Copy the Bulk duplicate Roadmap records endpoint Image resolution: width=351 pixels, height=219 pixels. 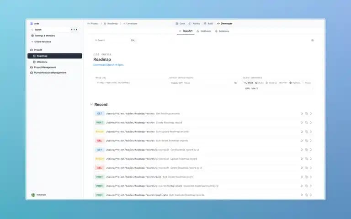[307, 195]
